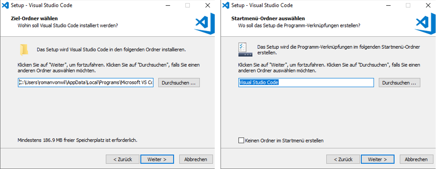436x169 pixels.
Task: Click 'Wohin soll Visual Studio Code installiert werden?' text
Action: 68,25
